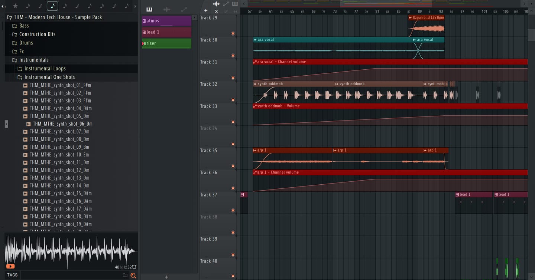The image size is (535, 280).
Task: Click the timeline overview right scroll arrow
Action: [x=524, y=4]
